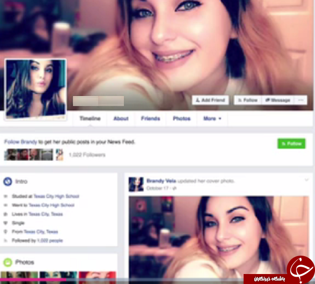Go to the Photos tab
The height and width of the screenshot is (284, 315).
click(x=182, y=119)
